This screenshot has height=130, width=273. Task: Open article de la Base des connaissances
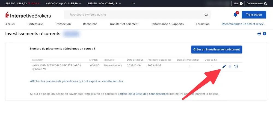tap(144, 94)
